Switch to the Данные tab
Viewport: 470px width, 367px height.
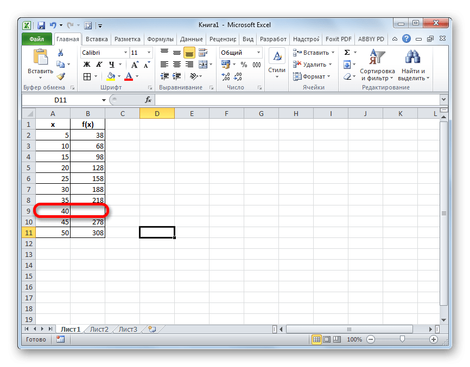pyautogui.click(x=191, y=39)
